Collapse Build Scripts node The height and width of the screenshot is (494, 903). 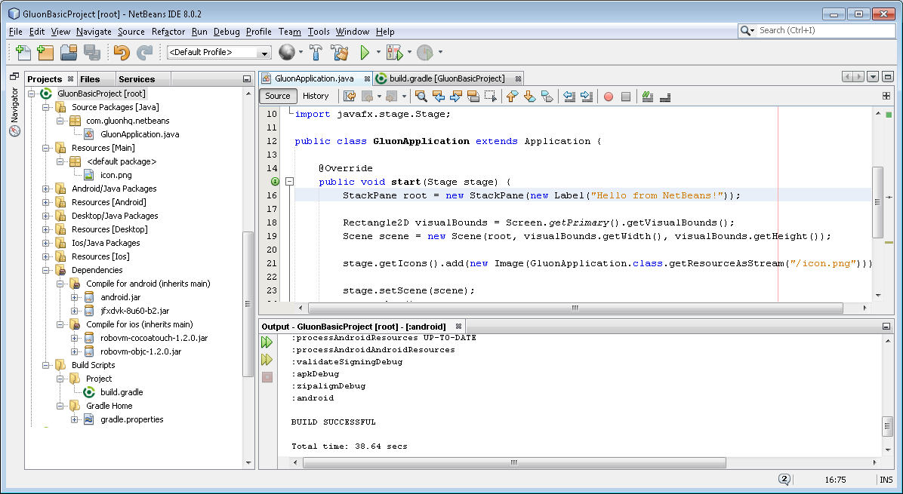click(45, 365)
